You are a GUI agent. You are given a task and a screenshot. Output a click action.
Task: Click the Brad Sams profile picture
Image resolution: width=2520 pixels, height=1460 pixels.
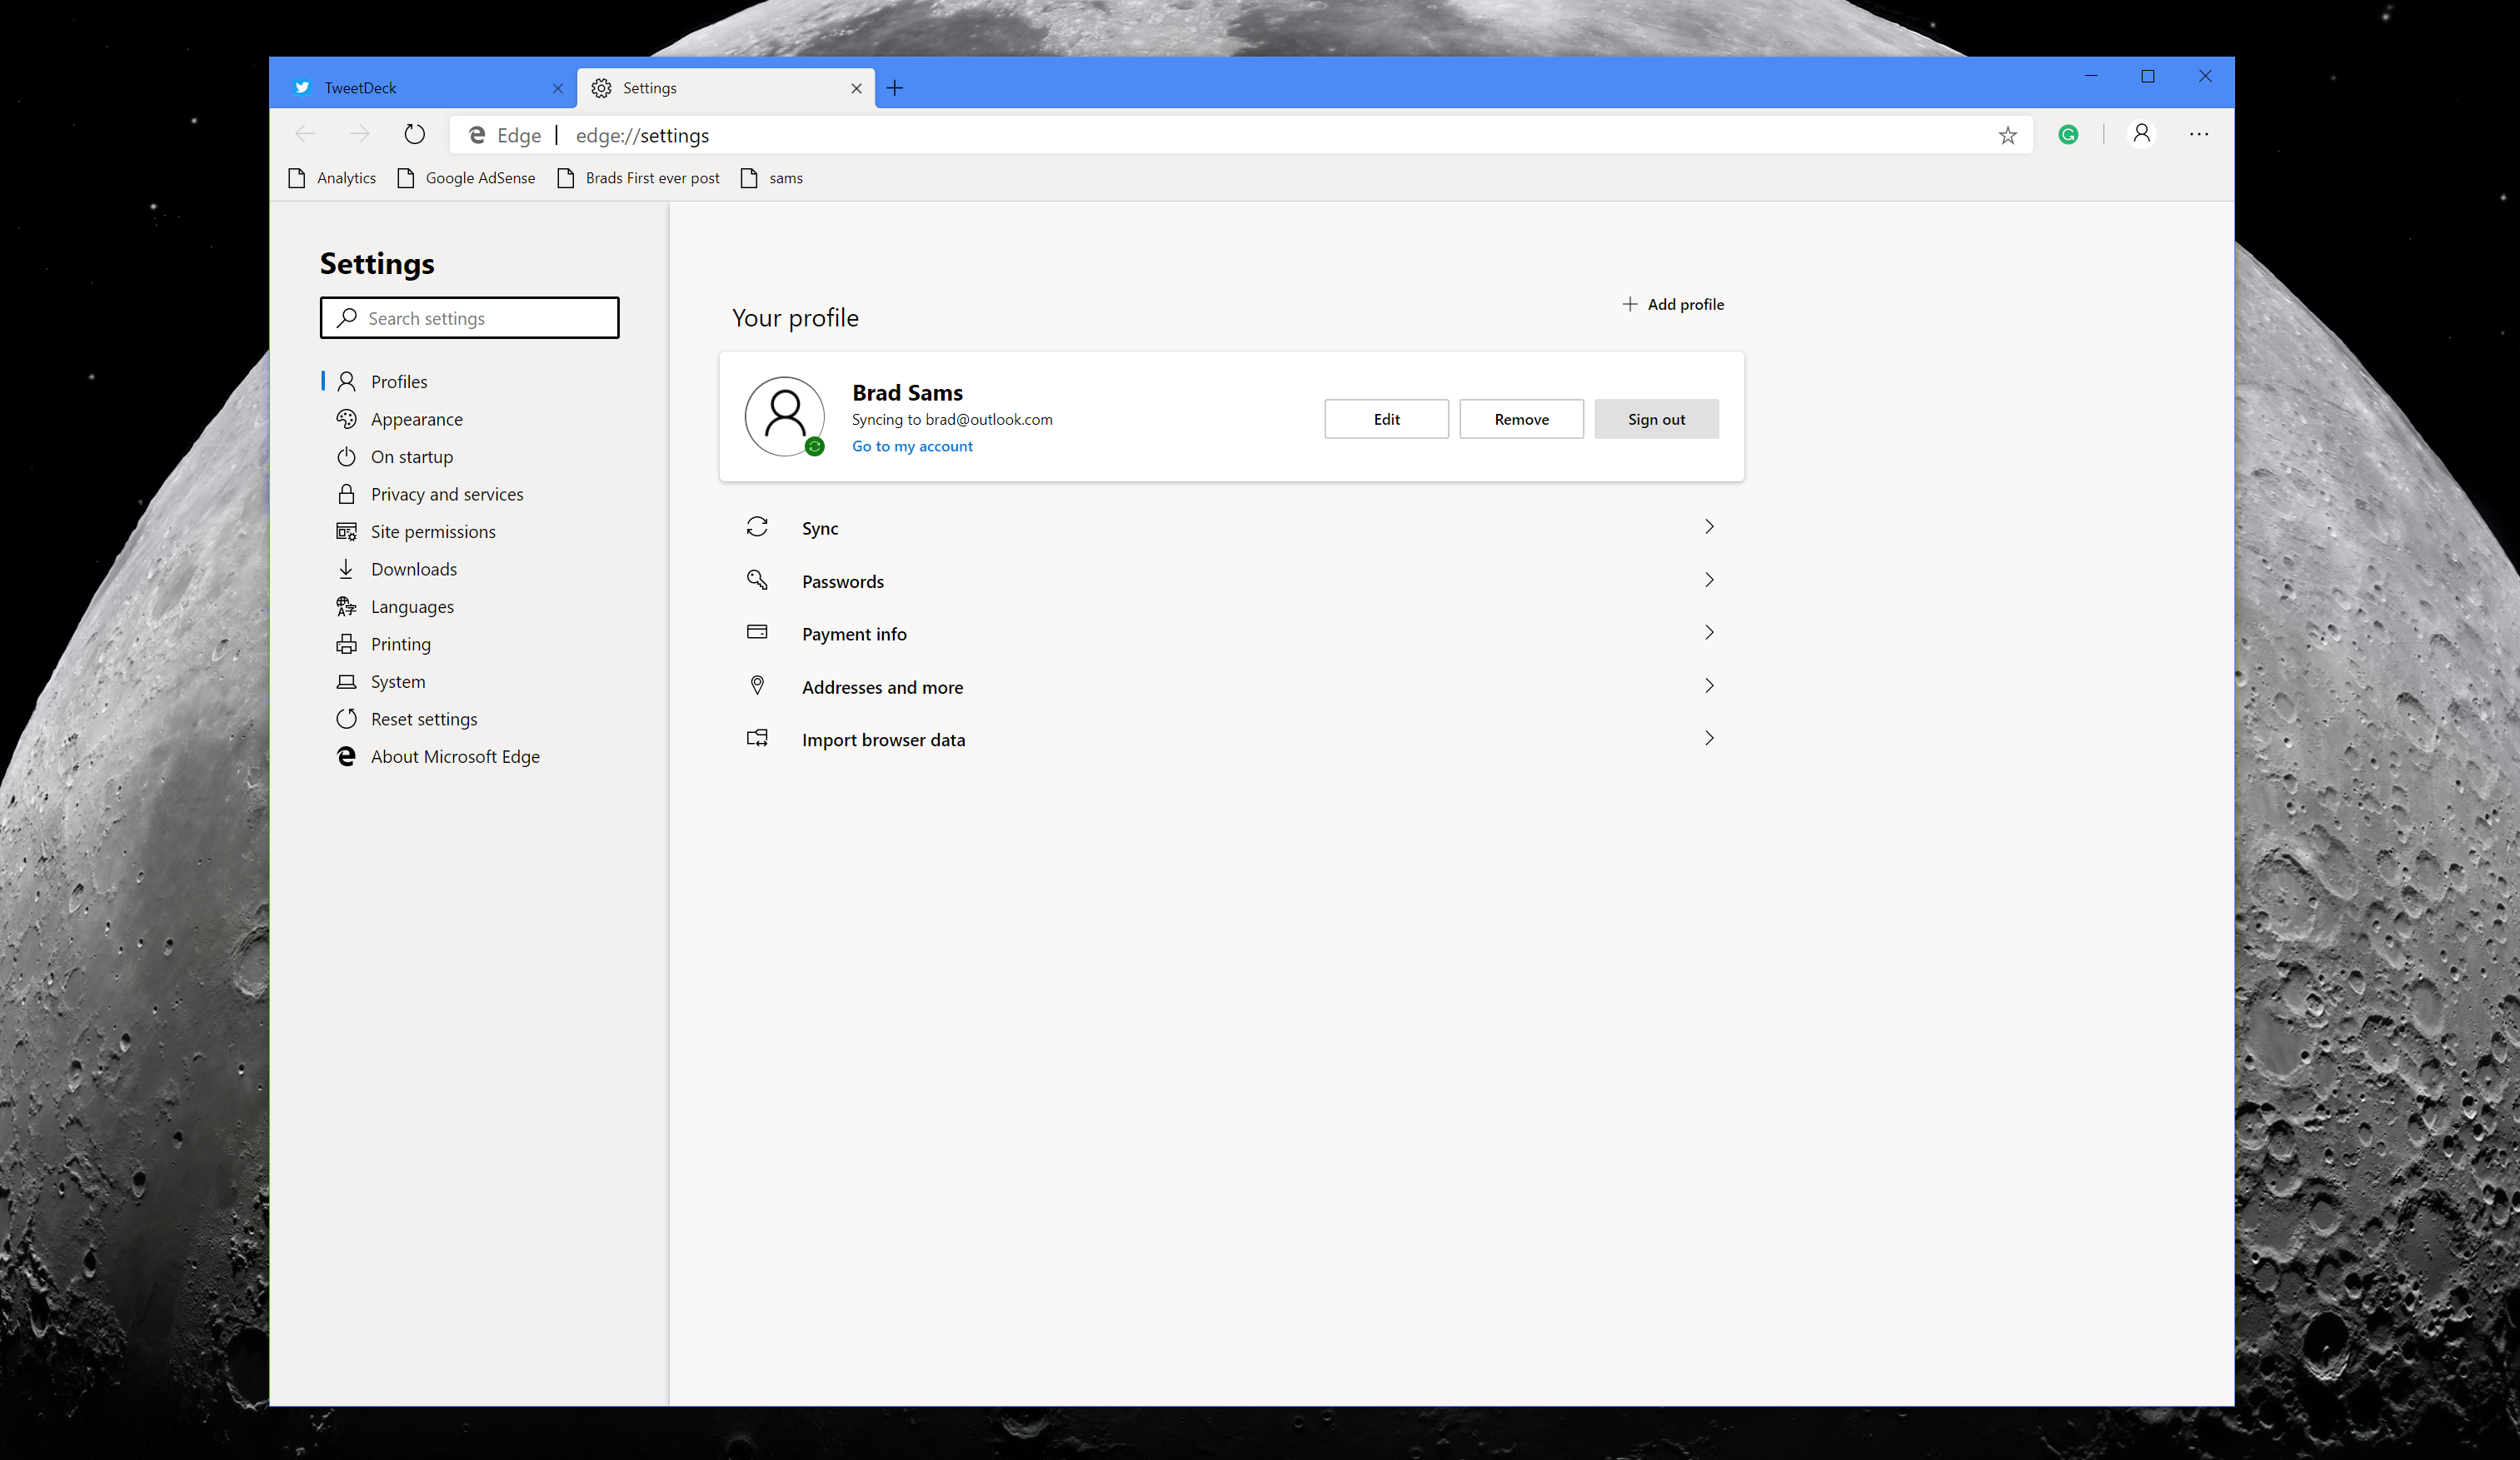point(785,416)
